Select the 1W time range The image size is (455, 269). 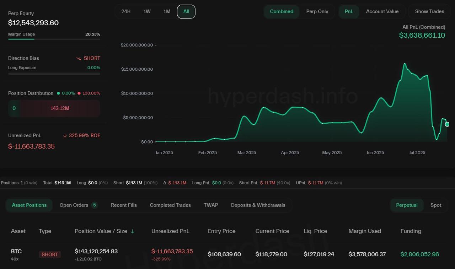pos(147,11)
